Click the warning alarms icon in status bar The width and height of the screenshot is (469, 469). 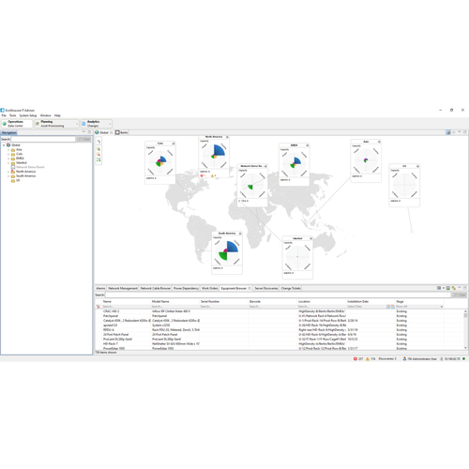tap(368, 358)
